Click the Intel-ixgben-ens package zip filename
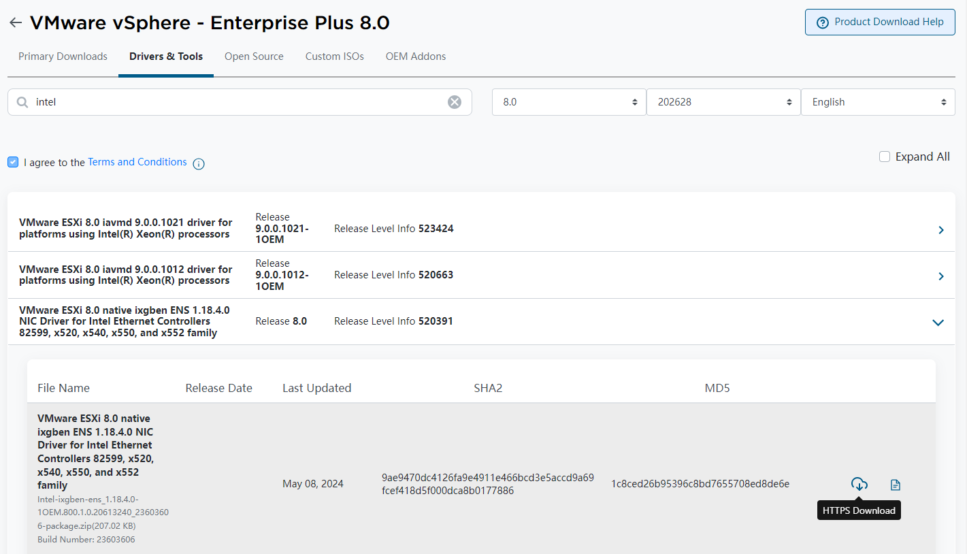Image resolution: width=967 pixels, height=554 pixels. point(103,512)
